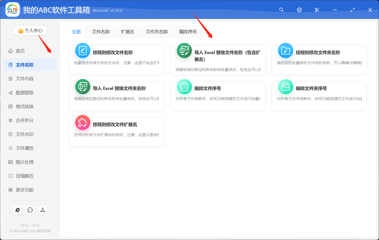Open the 编排文件夹序号 tray icon
The image size is (379, 240).
tap(285, 87)
